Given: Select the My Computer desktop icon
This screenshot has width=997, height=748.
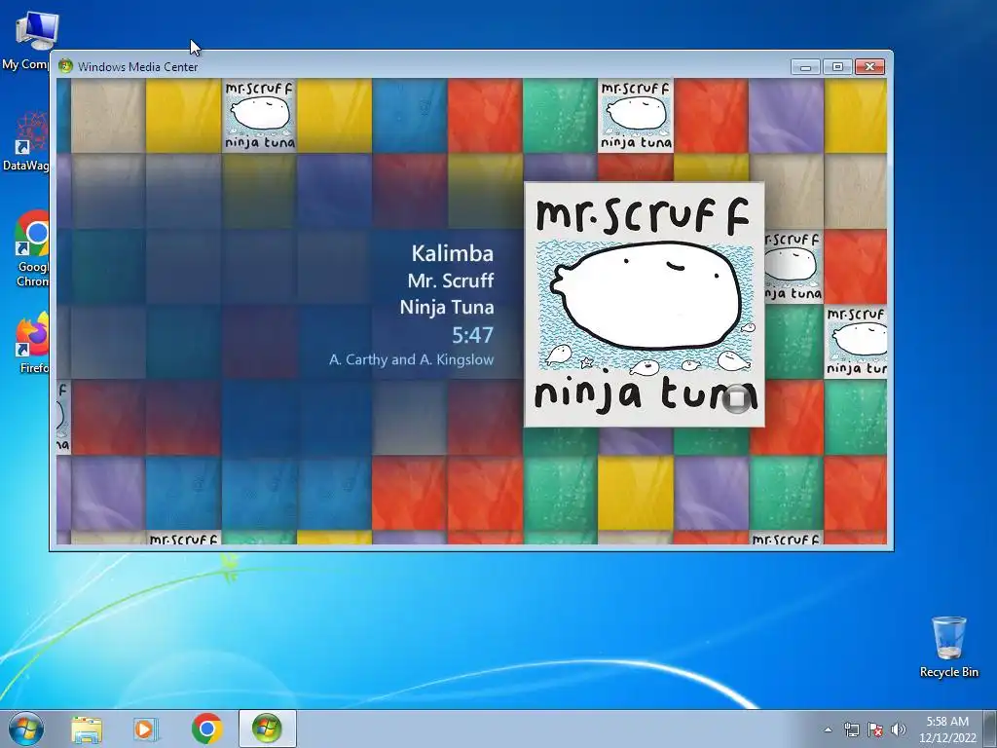Looking at the screenshot, I should pyautogui.click(x=28, y=41).
